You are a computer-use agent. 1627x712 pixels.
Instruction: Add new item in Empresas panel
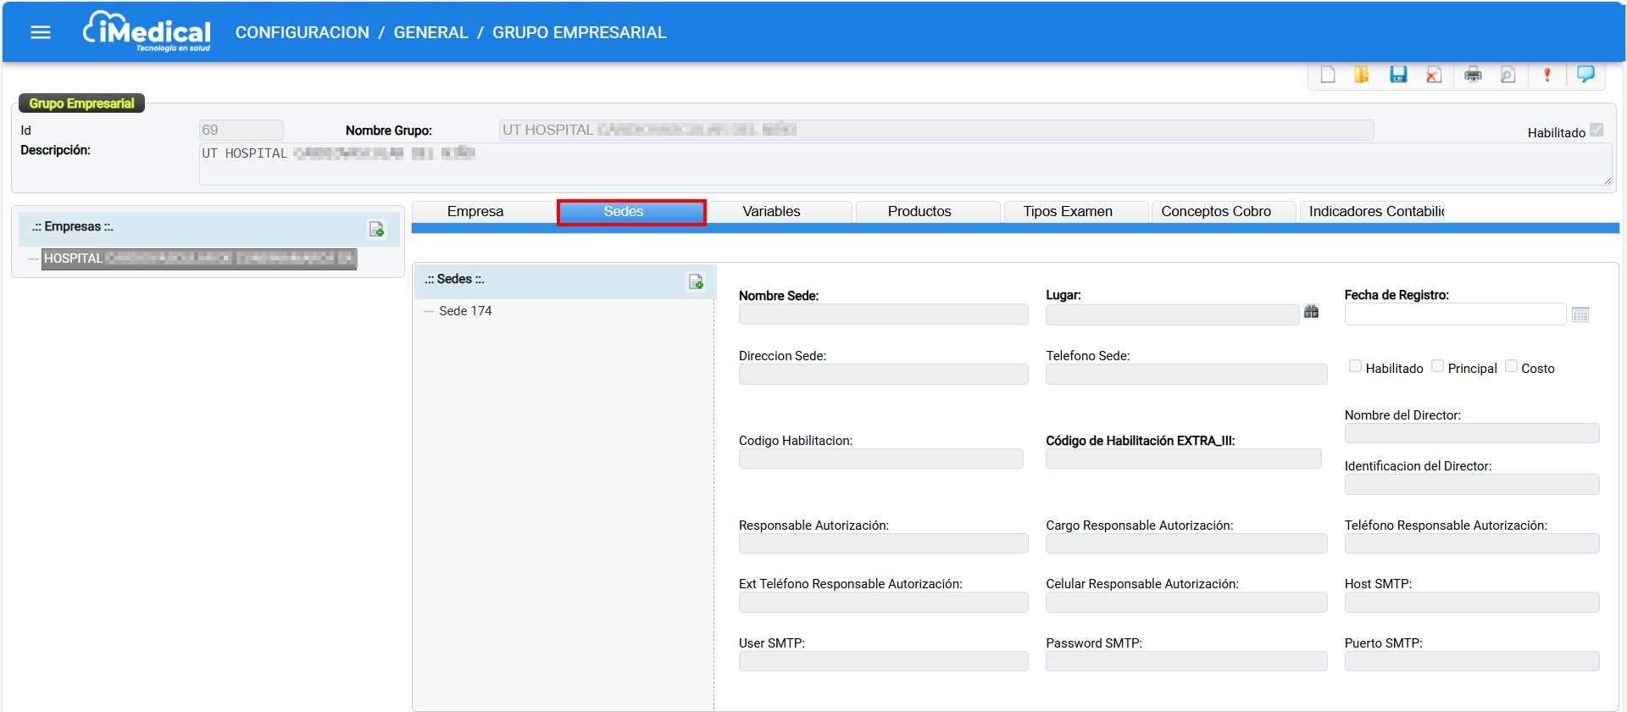(377, 230)
